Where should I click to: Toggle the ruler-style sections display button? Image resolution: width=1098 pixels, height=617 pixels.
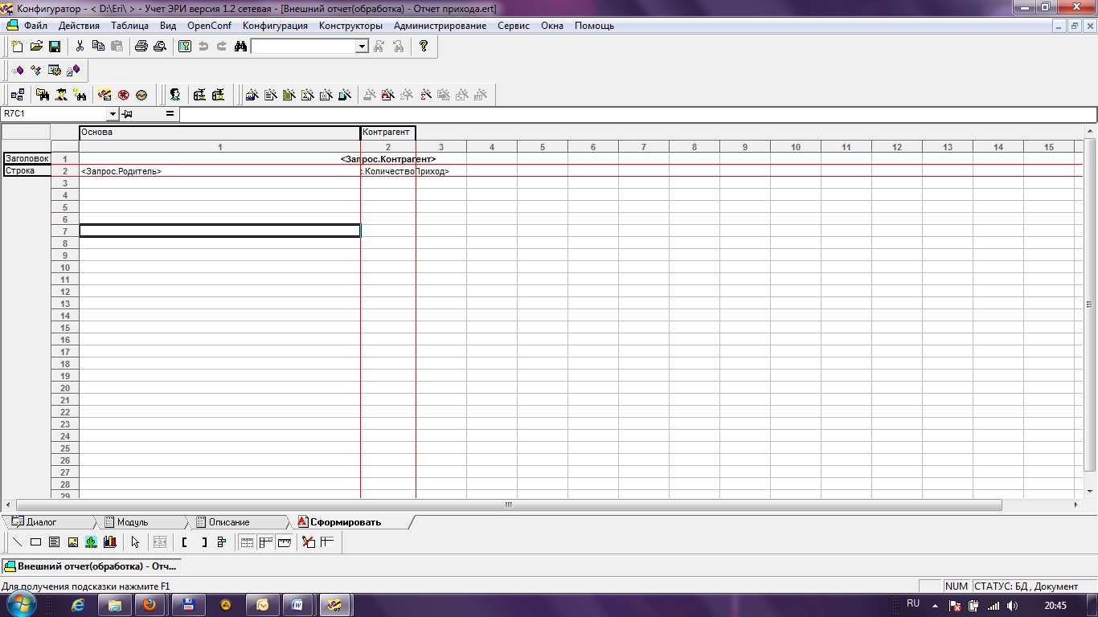[284, 542]
